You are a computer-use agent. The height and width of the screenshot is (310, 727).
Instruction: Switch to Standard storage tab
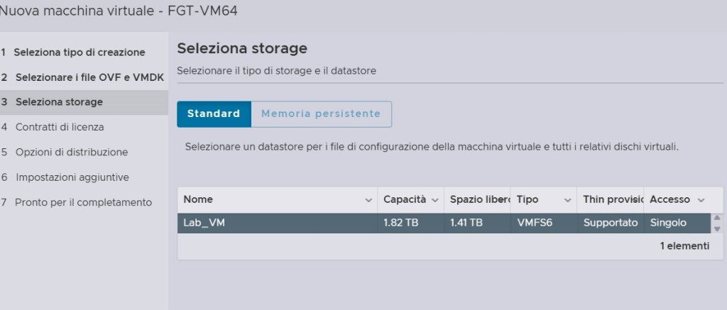tap(214, 114)
